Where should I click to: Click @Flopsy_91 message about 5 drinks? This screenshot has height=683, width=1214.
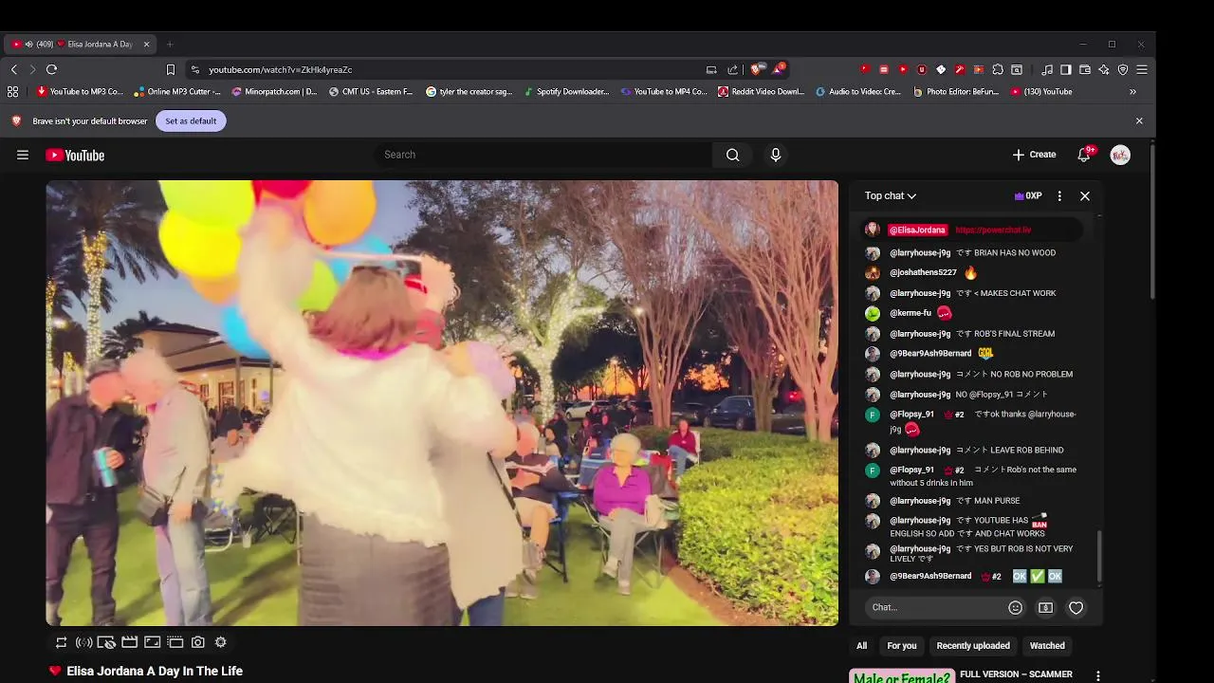click(983, 476)
